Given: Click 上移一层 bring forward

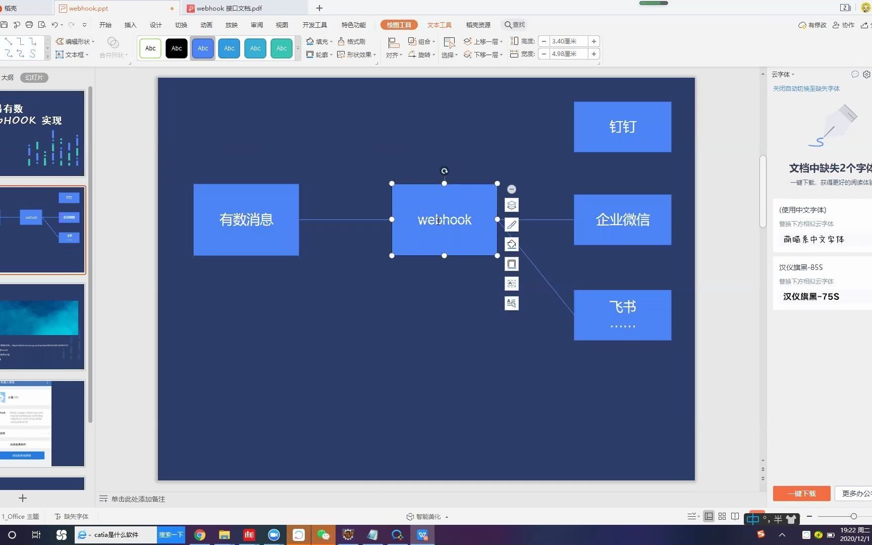Looking at the screenshot, I should click(x=483, y=41).
